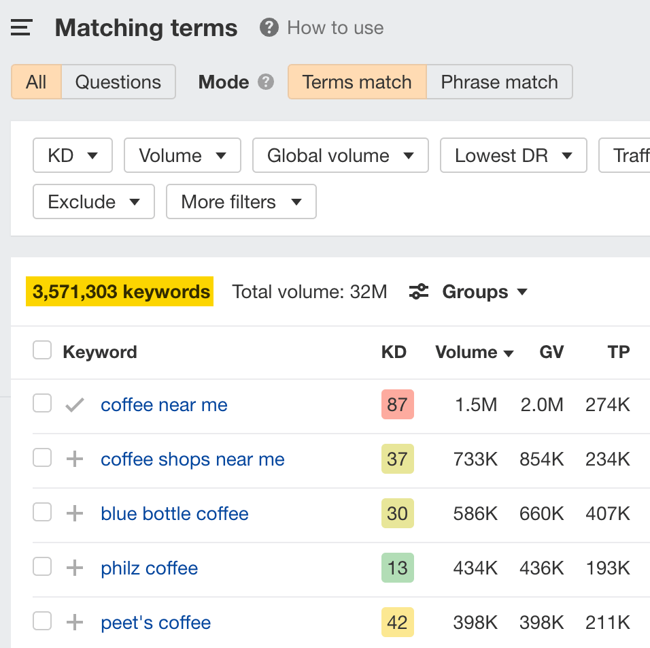Click the 2.0M global volume value
Image resolution: width=650 pixels, height=648 pixels.
pos(542,405)
